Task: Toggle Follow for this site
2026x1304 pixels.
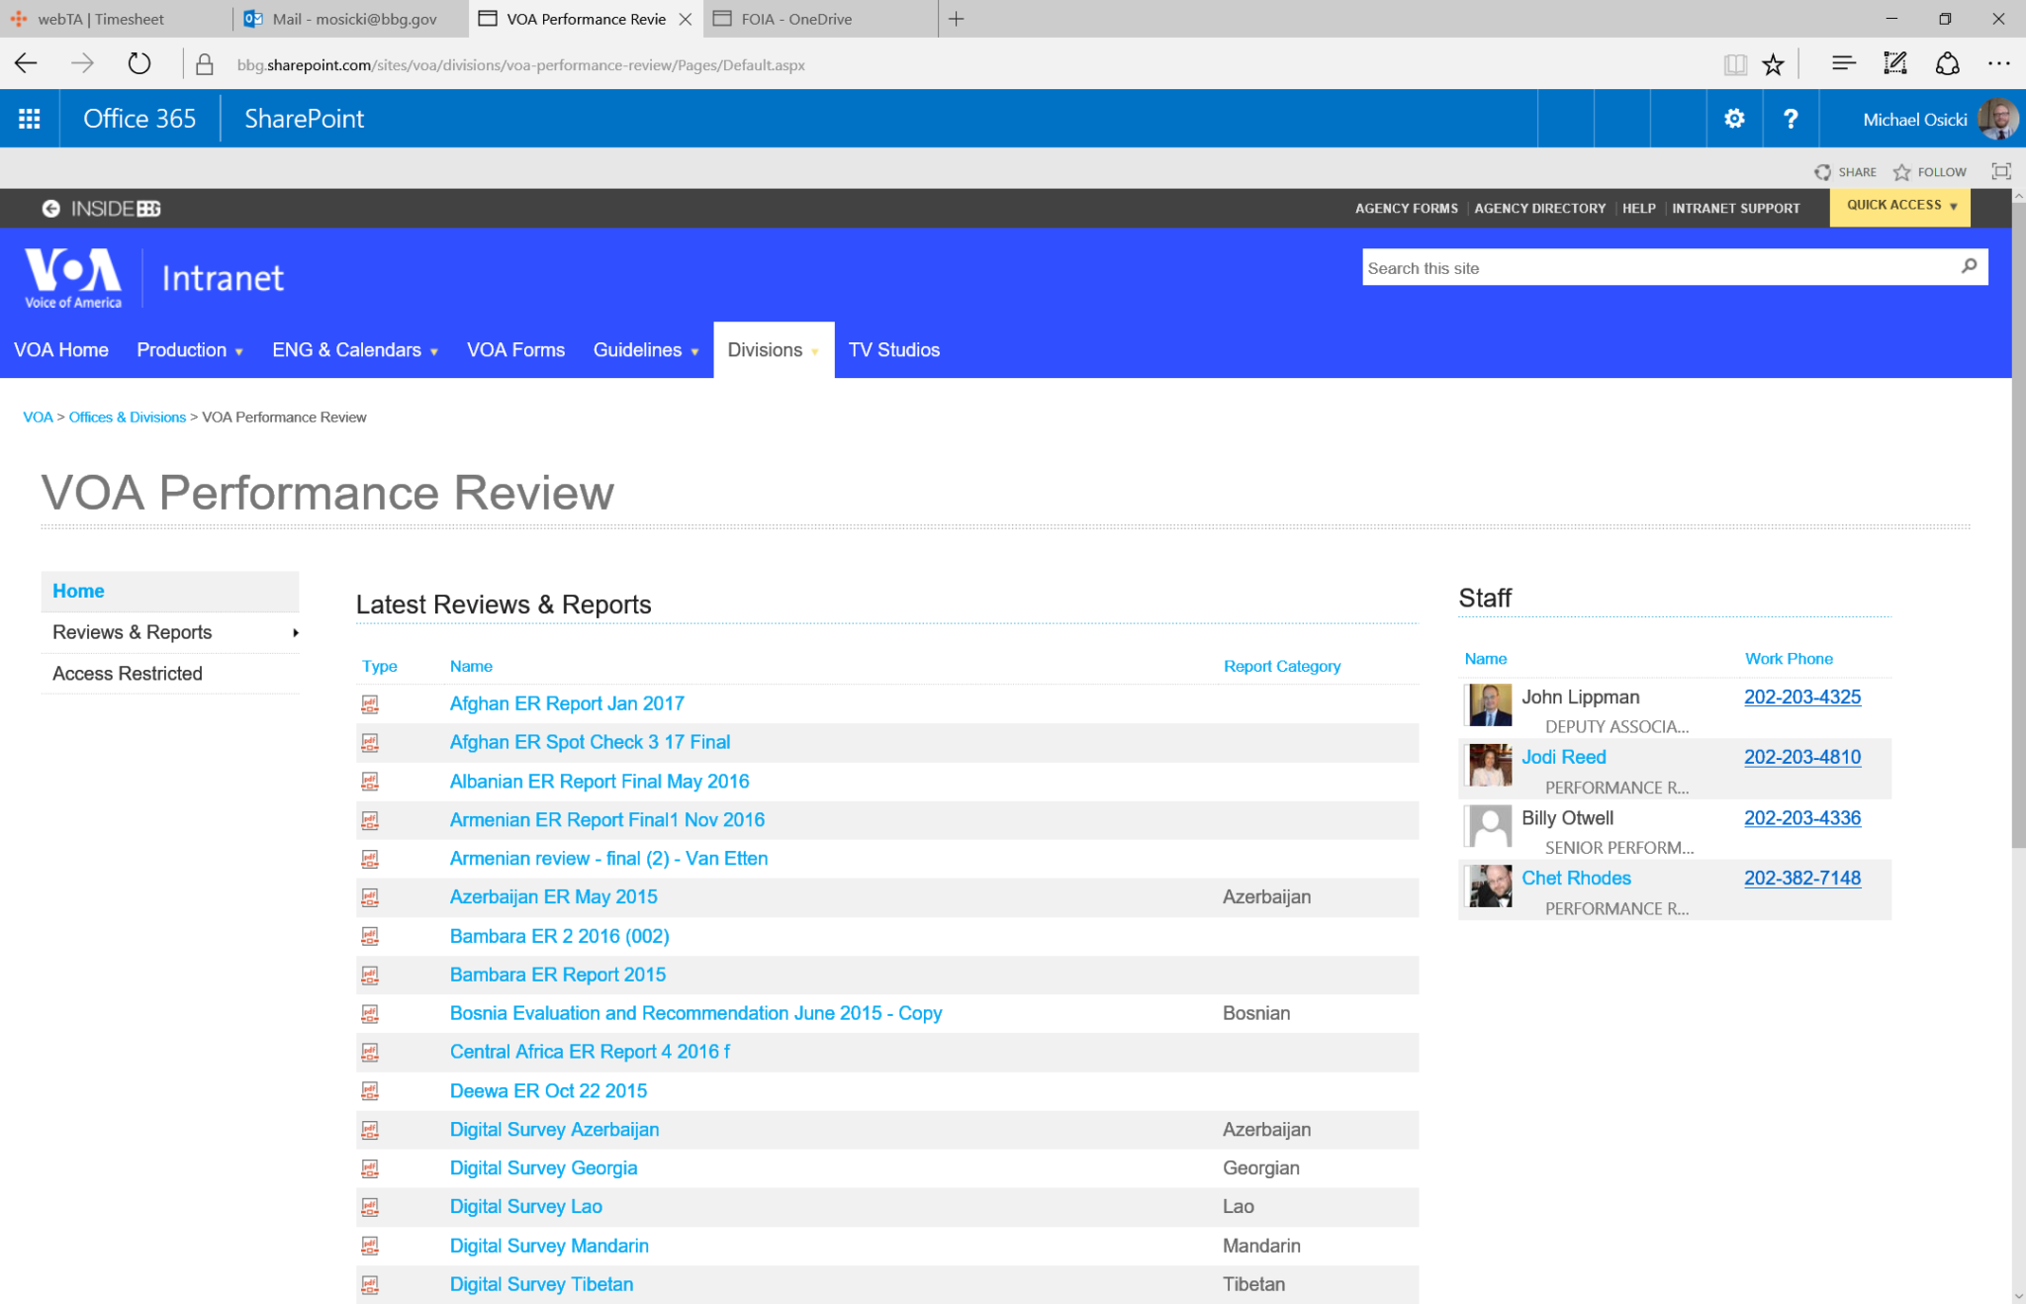Action: 1930,172
